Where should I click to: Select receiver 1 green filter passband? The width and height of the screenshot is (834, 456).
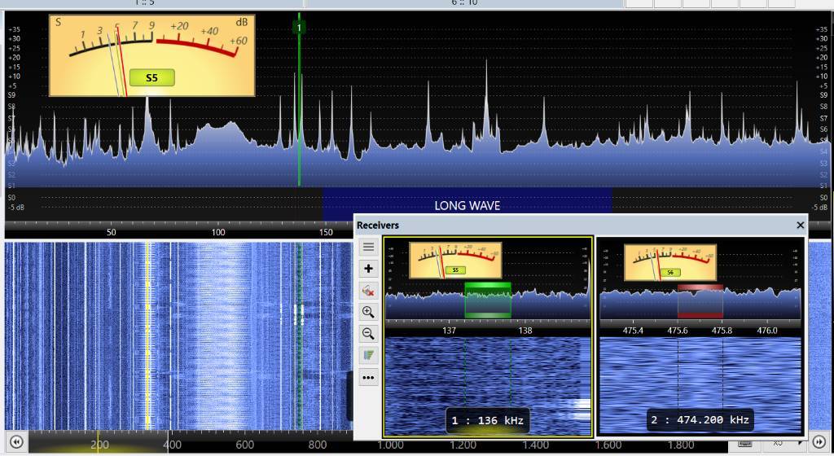click(x=487, y=300)
